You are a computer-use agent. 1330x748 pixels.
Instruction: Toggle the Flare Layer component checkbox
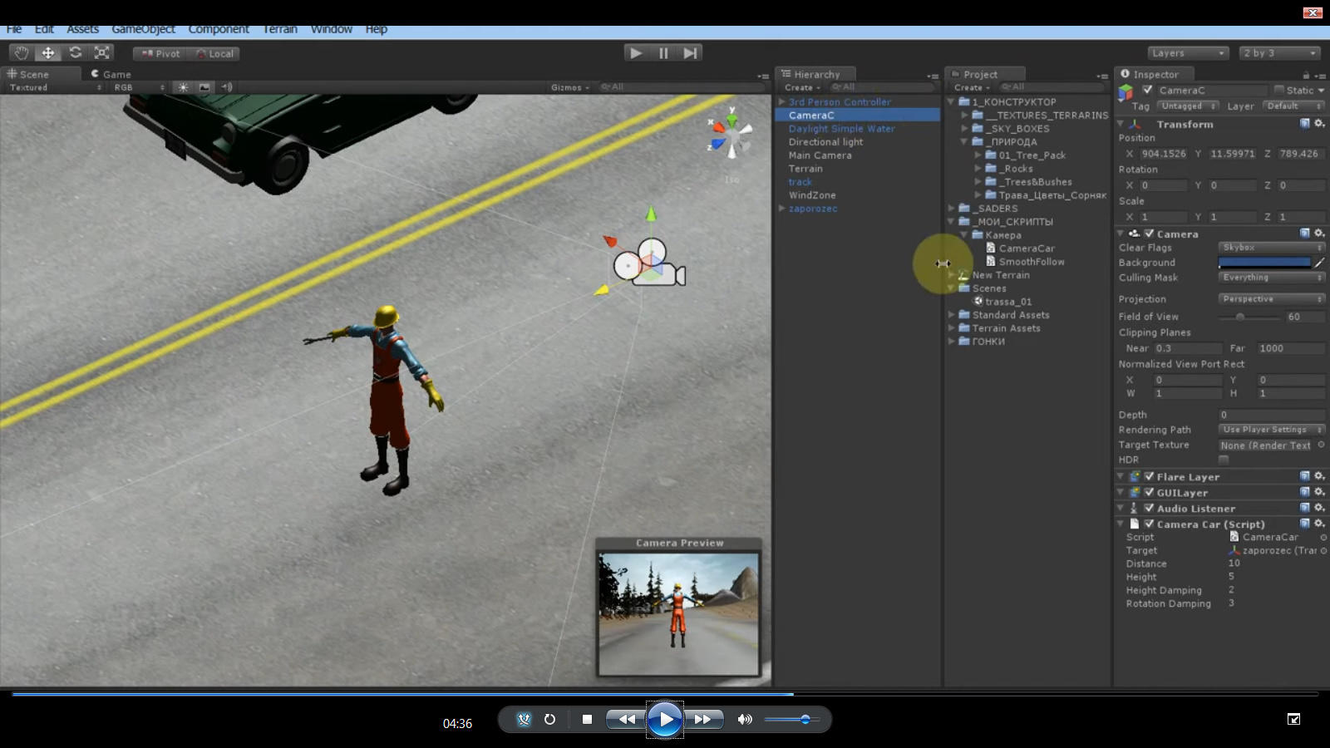coord(1150,476)
